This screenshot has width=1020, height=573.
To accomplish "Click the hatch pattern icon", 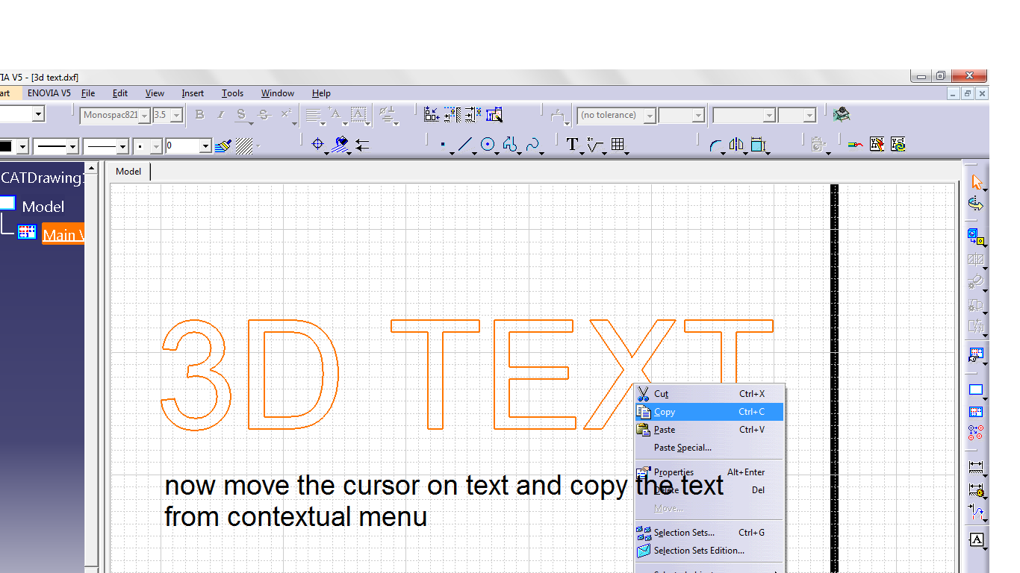I will pyautogui.click(x=245, y=145).
